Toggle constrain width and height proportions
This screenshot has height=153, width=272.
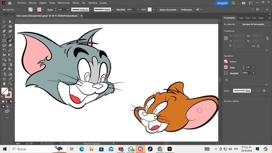(267, 38)
